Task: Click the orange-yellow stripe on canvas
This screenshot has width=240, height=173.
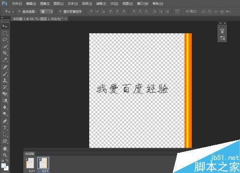Action: click(188, 91)
